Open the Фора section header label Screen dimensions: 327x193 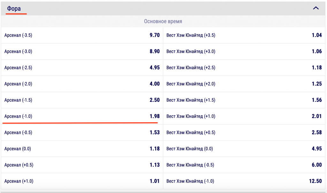[14, 9]
